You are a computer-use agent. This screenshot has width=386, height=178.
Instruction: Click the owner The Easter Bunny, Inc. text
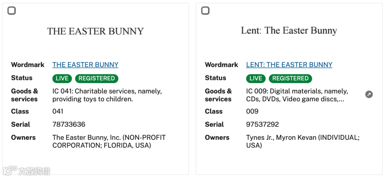pos(109,141)
